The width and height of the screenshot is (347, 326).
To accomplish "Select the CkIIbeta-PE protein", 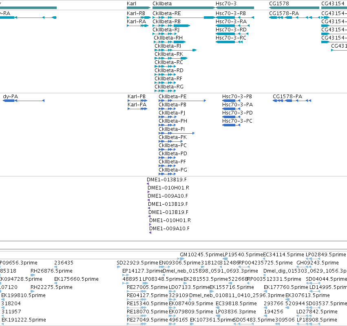I will pyautogui.click(x=172, y=97).
